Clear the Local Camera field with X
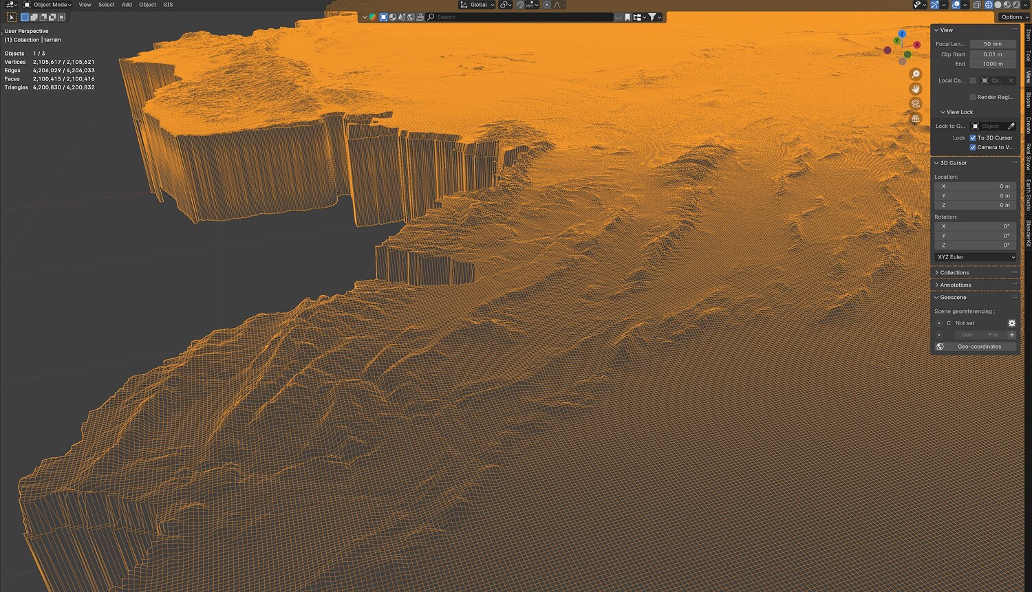Screen dimensions: 1032x592 pyautogui.click(x=1011, y=80)
